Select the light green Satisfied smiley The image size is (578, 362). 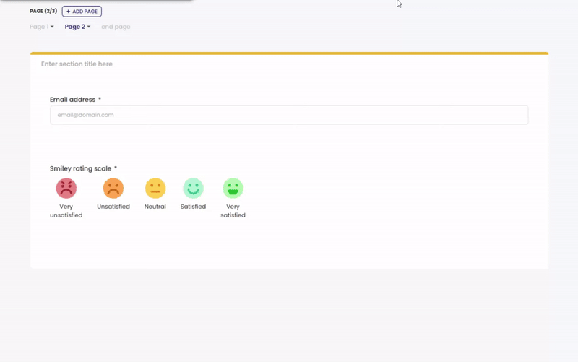(x=193, y=189)
